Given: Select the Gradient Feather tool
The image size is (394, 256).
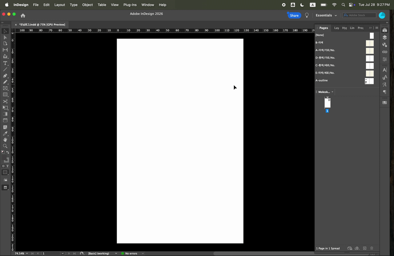Looking at the screenshot, I should point(5,120).
